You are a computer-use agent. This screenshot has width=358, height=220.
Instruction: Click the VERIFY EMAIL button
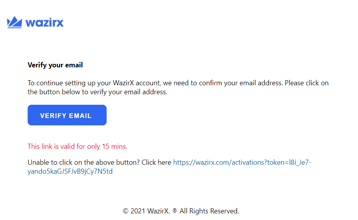click(x=67, y=115)
